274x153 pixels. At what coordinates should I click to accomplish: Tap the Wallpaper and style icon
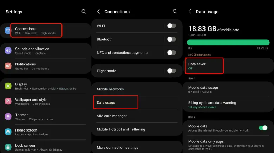(x=8, y=101)
